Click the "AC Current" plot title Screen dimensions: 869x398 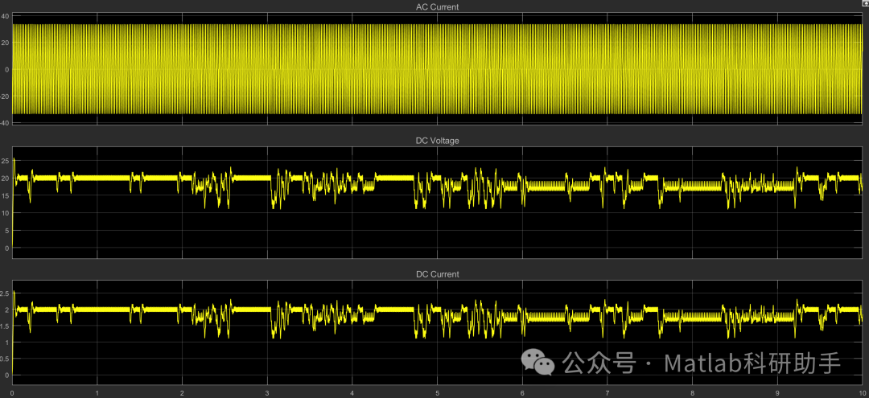tap(437, 7)
